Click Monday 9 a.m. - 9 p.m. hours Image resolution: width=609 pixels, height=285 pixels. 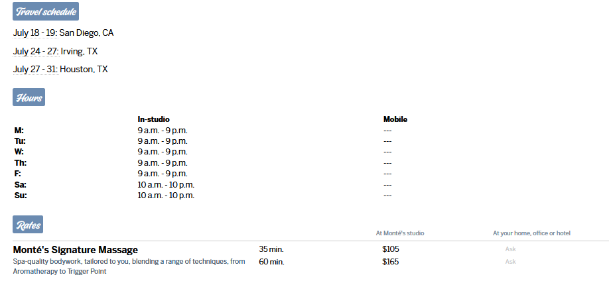coord(163,131)
